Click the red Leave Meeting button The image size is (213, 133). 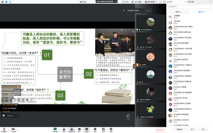pos(160,130)
